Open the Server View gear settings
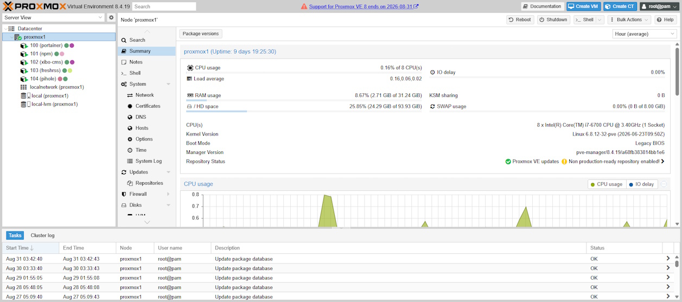Viewport: 682px width, 302px height. (x=111, y=17)
